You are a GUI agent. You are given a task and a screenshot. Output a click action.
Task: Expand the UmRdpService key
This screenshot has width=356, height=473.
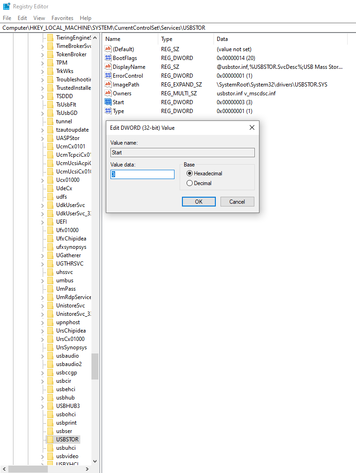tap(42, 298)
